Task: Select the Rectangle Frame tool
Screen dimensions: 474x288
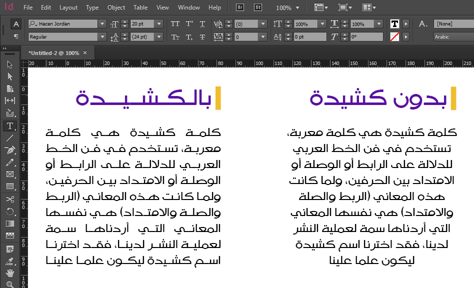Action: 9,174
